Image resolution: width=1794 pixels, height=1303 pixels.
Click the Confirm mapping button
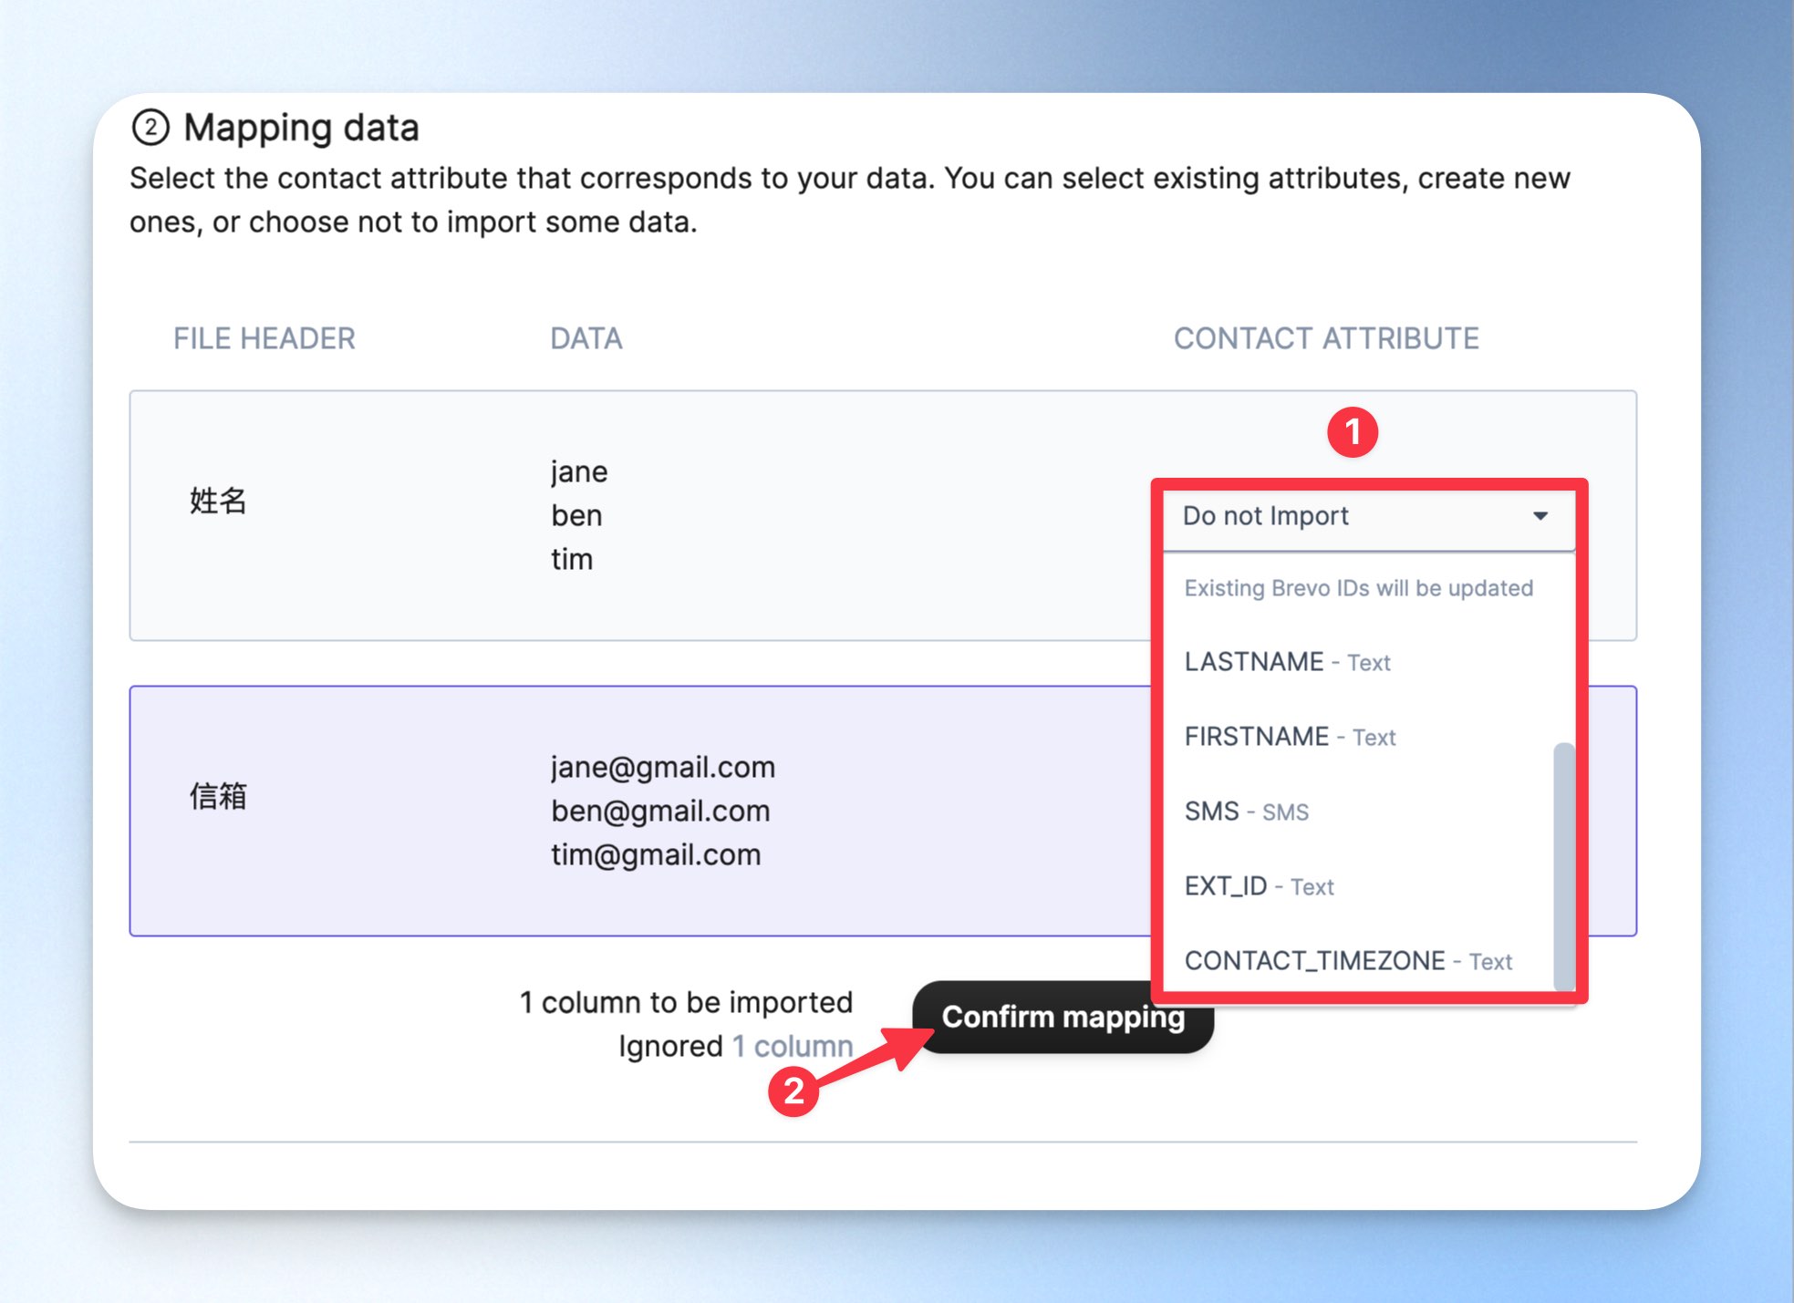point(1063,1017)
